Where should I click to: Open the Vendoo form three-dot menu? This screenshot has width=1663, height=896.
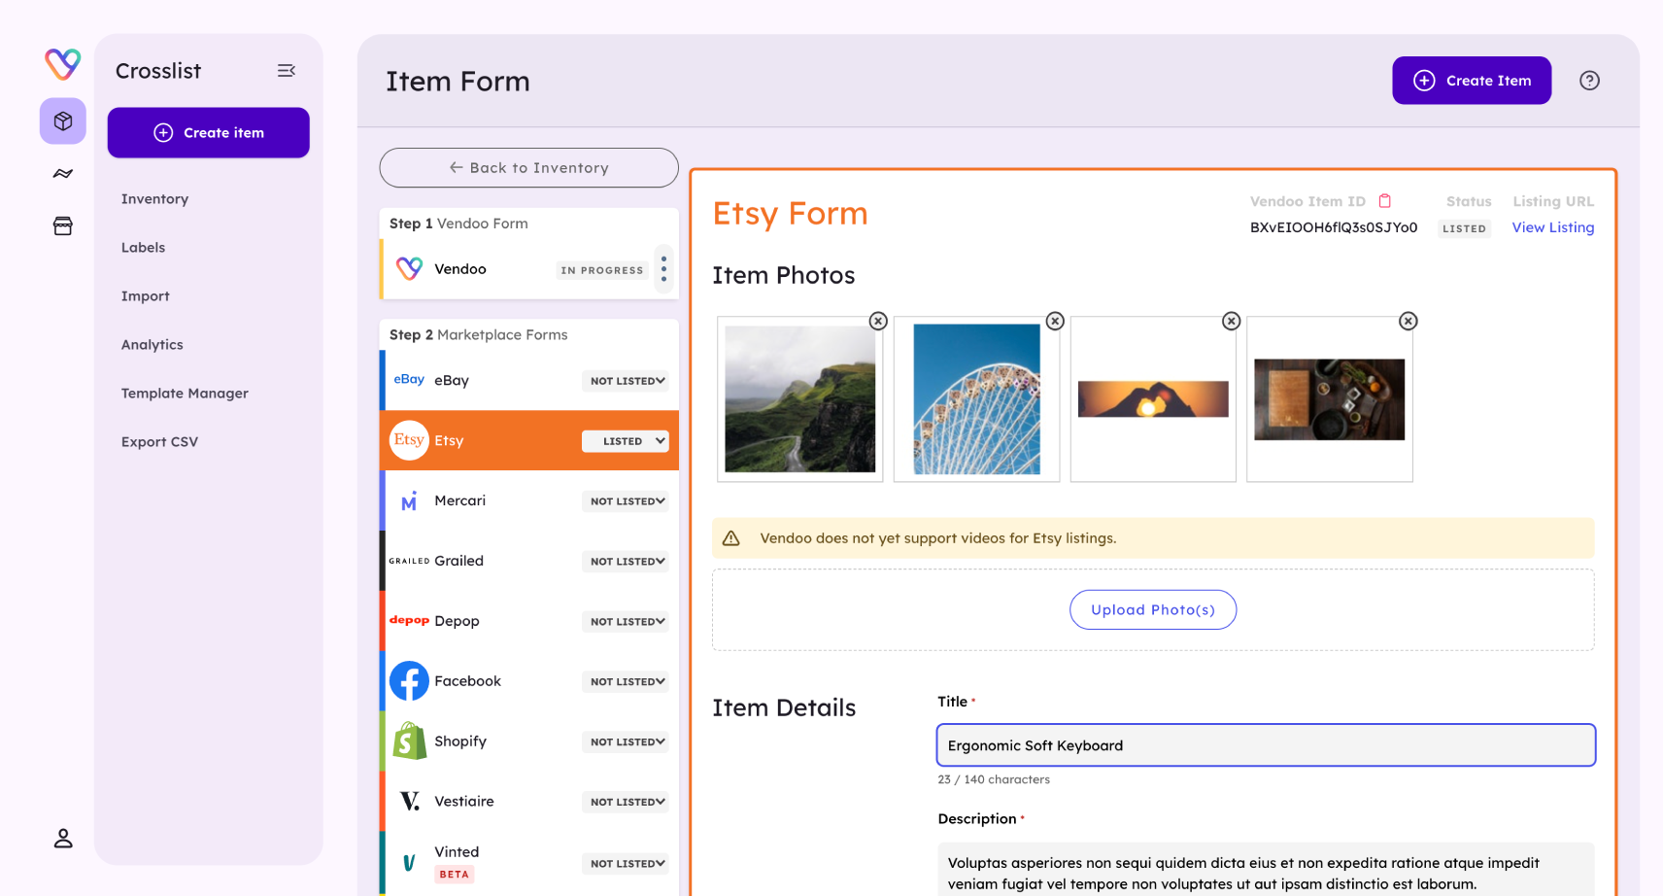coord(663,269)
